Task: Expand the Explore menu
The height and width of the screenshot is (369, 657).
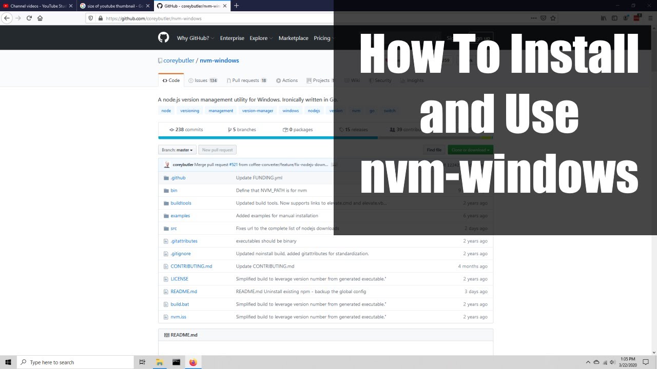Action: (261, 38)
